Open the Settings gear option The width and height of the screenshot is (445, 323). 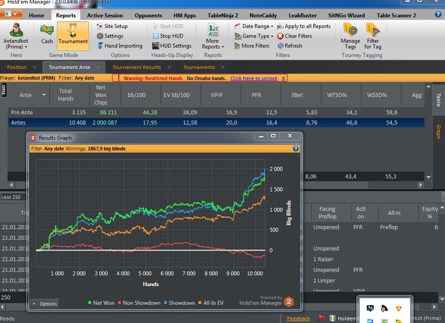110,36
